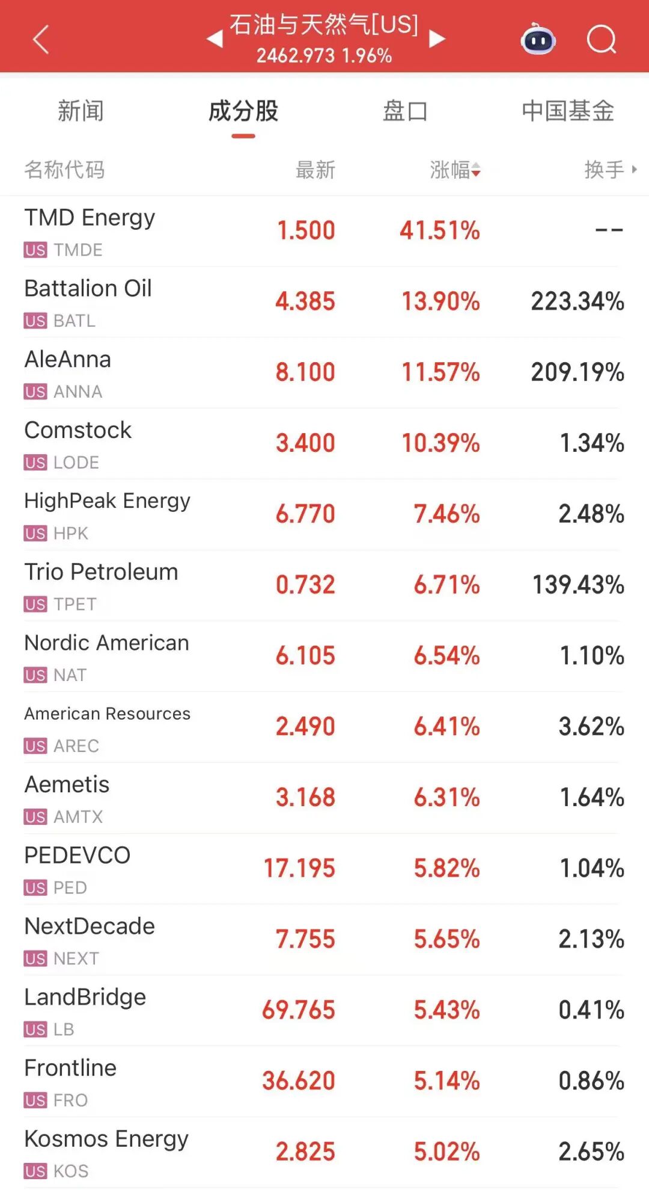Screen dimensions: 649x1190
Task: Select the 成分股 tab
Action: [x=243, y=112]
